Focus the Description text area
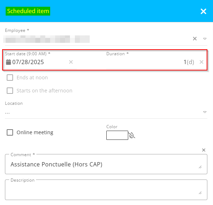This screenshot has width=213, height=205. [x=102, y=190]
